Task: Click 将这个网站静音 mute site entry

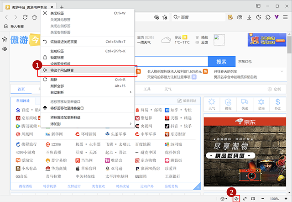Action: point(88,70)
